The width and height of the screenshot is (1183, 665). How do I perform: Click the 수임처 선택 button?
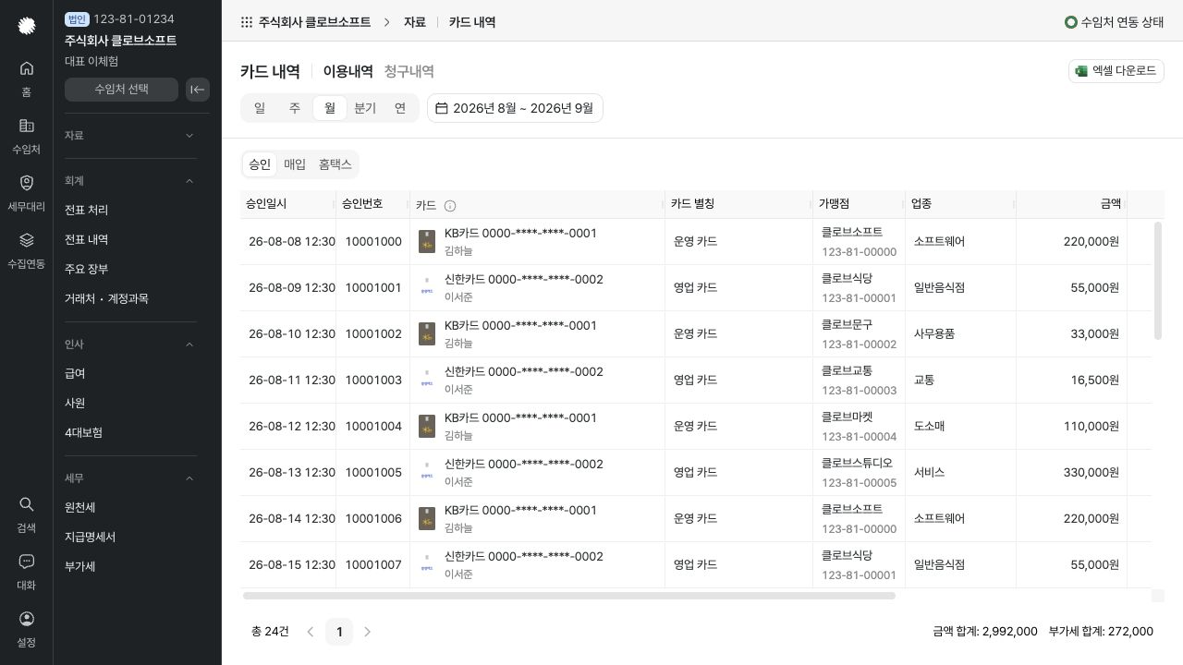[121, 90]
